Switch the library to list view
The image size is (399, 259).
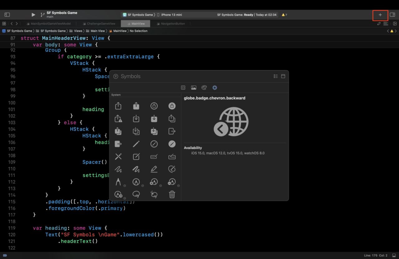[x=276, y=76]
